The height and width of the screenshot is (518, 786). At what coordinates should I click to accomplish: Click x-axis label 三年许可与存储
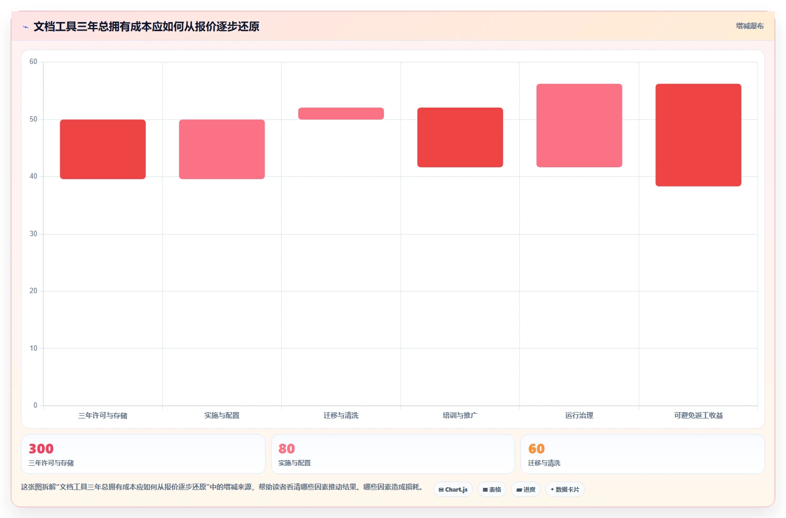click(x=103, y=415)
